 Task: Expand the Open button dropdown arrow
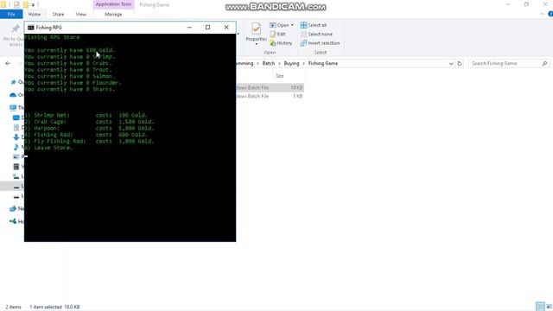tap(292, 25)
